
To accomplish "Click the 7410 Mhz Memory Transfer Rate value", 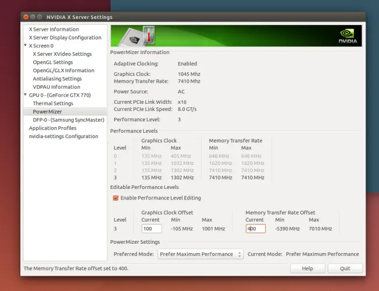I will 189,81.
